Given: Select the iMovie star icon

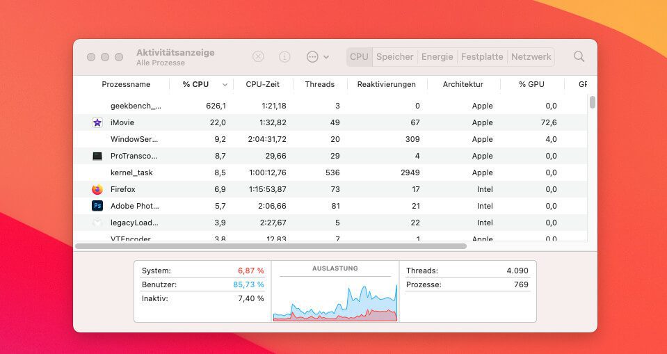Looking at the screenshot, I should (97, 122).
